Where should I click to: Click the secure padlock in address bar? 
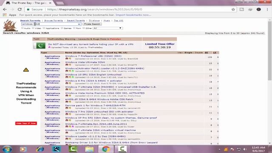[28, 9]
